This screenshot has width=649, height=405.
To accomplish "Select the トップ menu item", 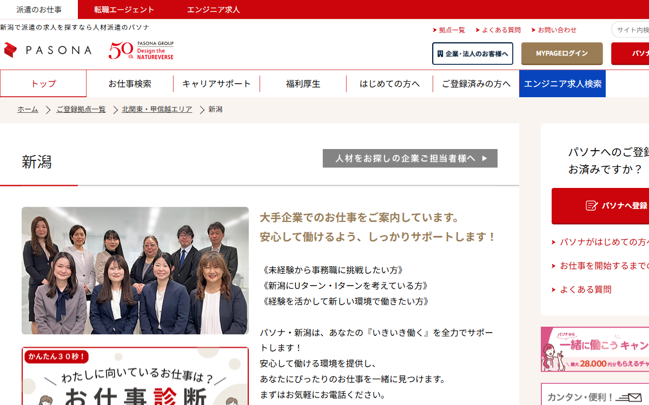I will click(x=43, y=84).
